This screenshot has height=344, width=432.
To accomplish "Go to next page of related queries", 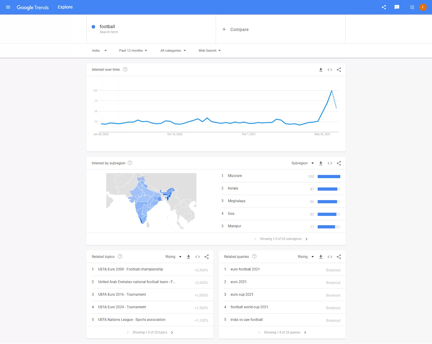I will (305, 333).
